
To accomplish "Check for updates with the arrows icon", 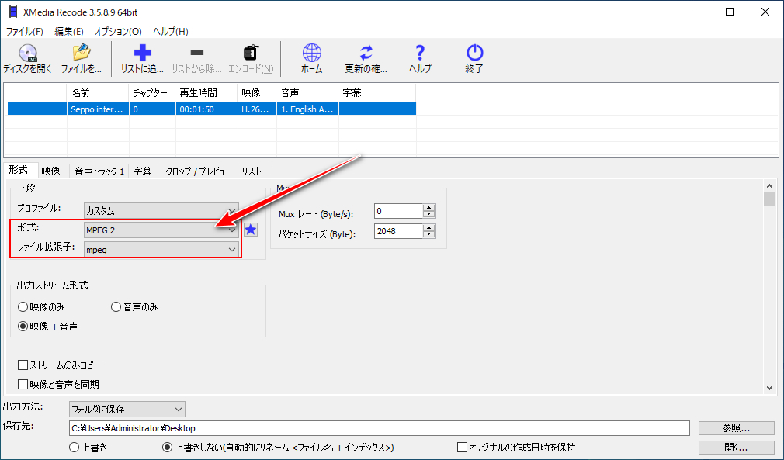I will (366, 54).
